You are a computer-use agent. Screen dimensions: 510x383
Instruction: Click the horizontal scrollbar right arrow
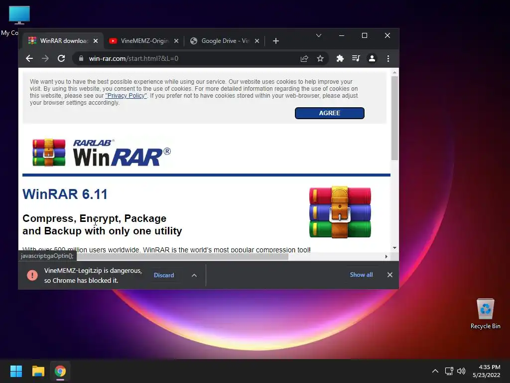386,257
